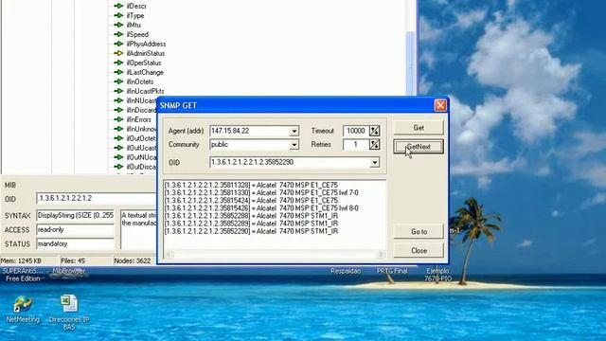Open the Agent (addr) dropdown
606x341 pixels.
click(x=294, y=131)
